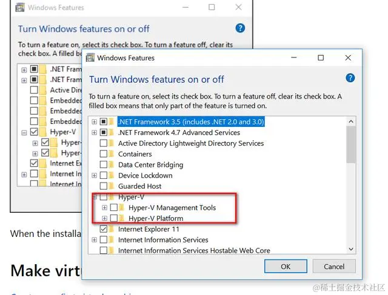388x295 pixels.
Task: Select Internet Information Services Hostable Web Core row
Action: tap(194, 250)
